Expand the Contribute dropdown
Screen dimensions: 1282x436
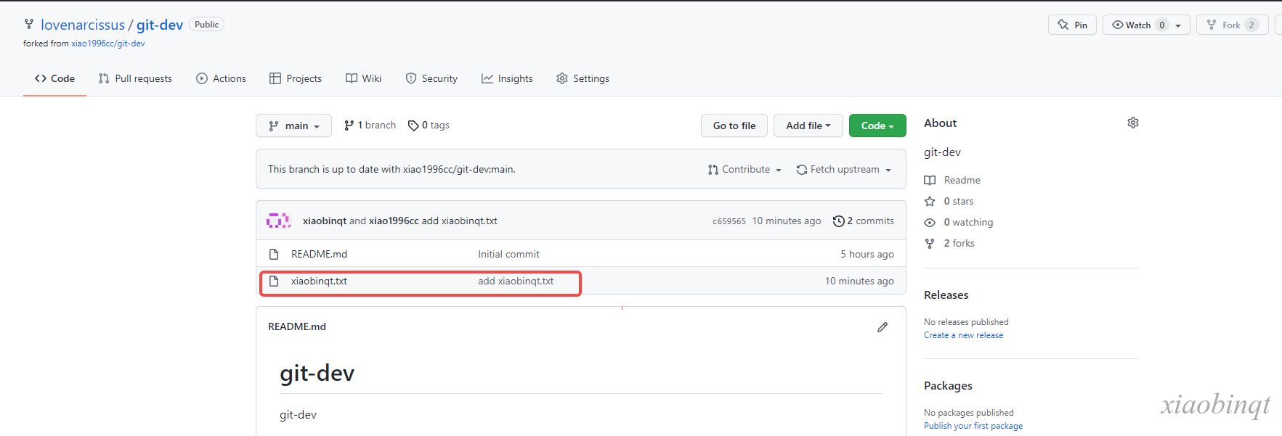pos(745,169)
